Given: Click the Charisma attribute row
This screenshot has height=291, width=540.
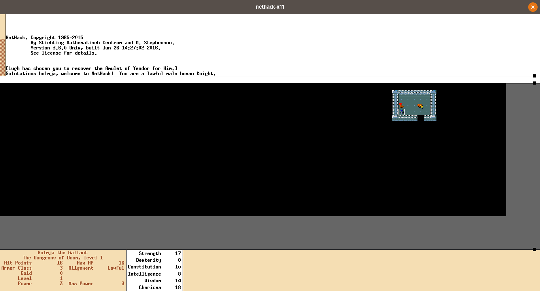Looking at the screenshot, I should click(x=154, y=287).
